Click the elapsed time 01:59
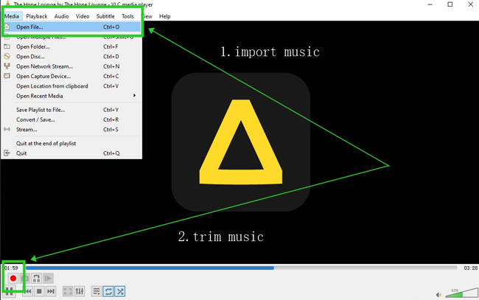This screenshot has height=300, width=479. click(11, 268)
